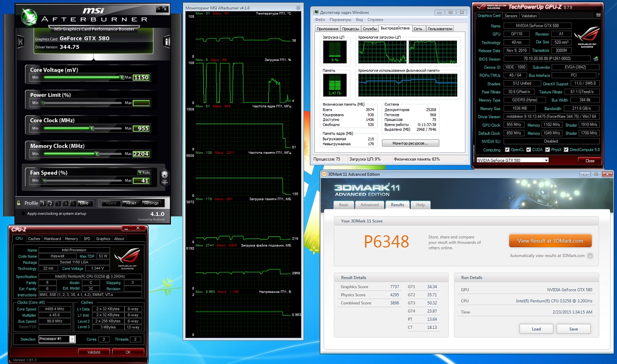Select profile slot 2 in Afterburner
This screenshot has height=364, width=617.
51,203
